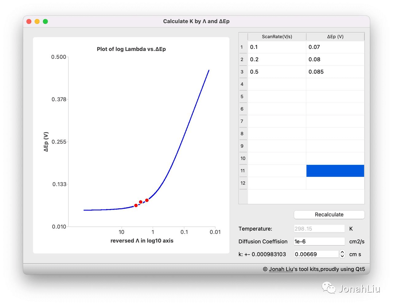Viewport: 393px width, 305px height.
Task: Click the ScanRate(V/s) column header
Action: coord(277,37)
